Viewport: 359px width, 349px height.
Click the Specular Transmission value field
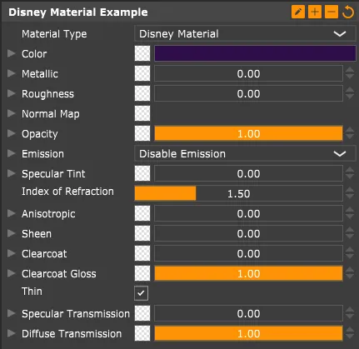[x=248, y=313]
